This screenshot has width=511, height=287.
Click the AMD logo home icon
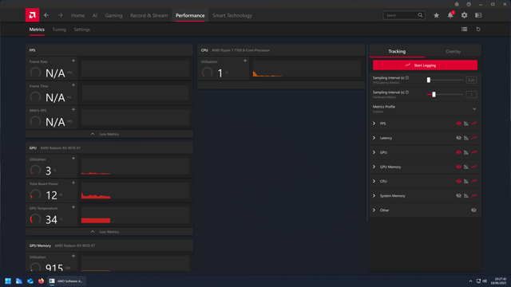point(32,15)
